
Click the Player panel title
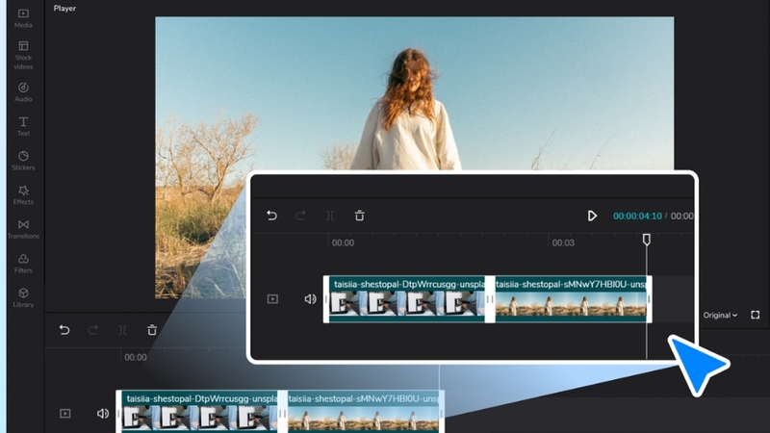[x=64, y=9]
